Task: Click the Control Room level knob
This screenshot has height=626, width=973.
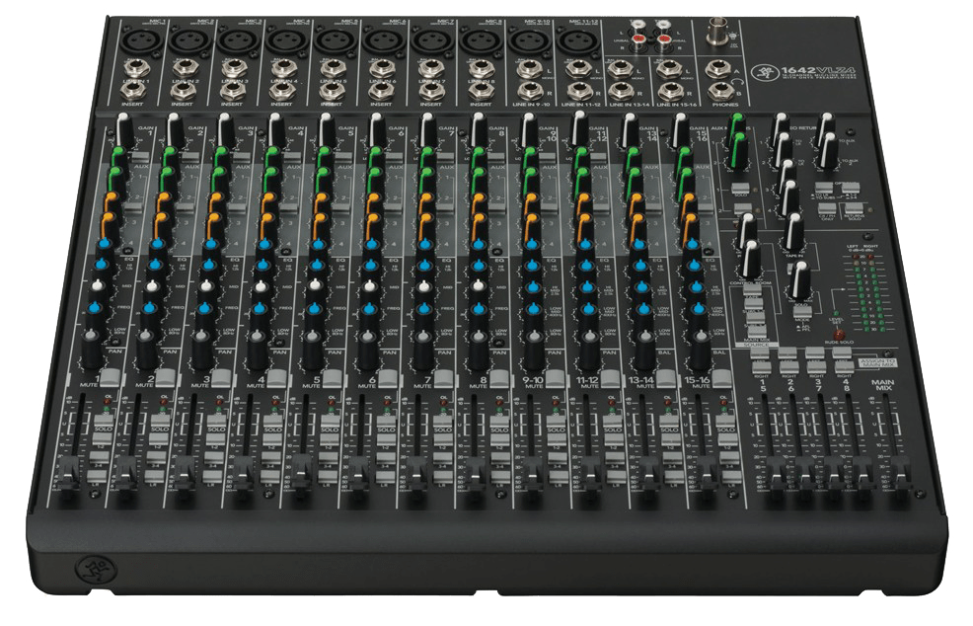Action: click(751, 259)
